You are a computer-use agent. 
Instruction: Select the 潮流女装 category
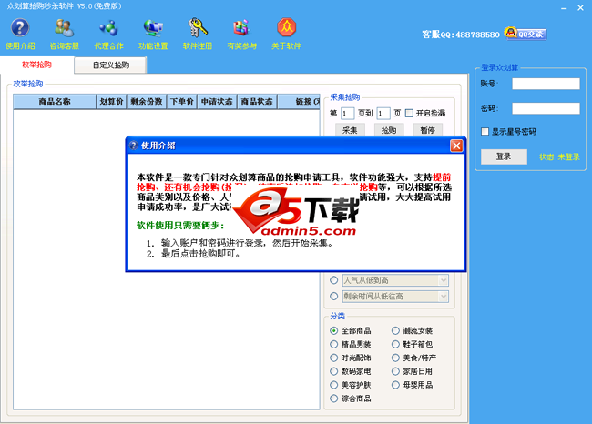[395, 330]
